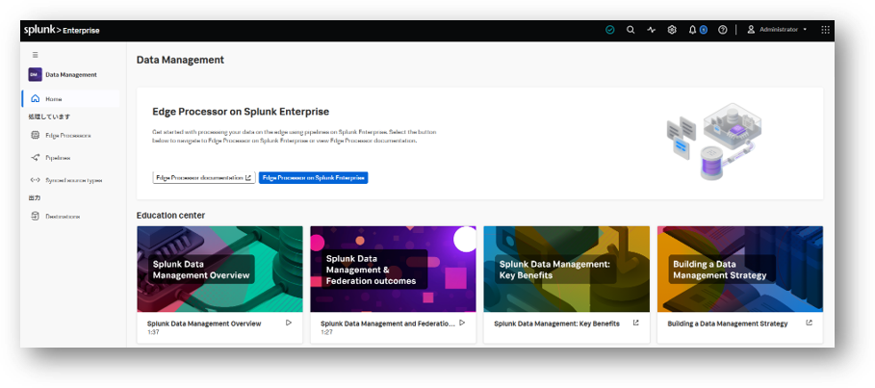Screen dimensions: 875x388
Task: Open external link icon for Key Benefits
Action: tap(635, 323)
